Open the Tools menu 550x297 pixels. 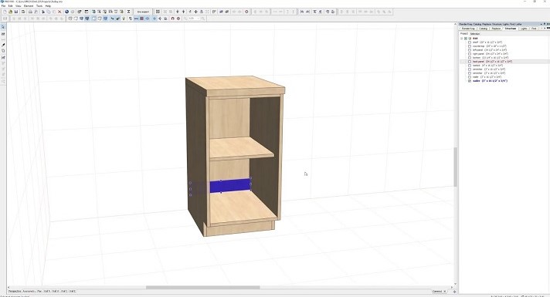(39, 6)
